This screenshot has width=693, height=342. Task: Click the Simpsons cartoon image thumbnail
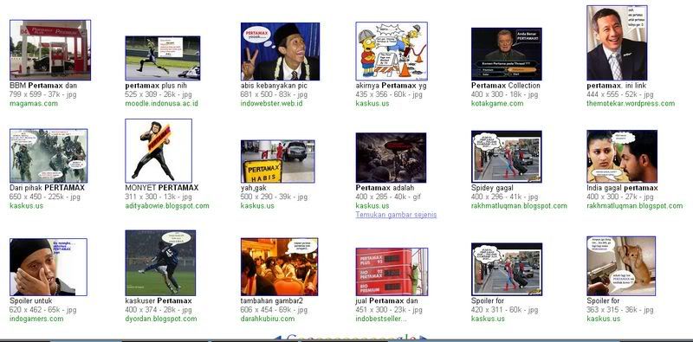click(x=392, y=51)
